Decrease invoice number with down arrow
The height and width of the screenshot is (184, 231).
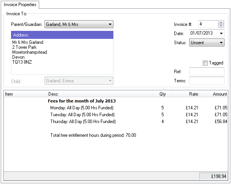[221, 26]
